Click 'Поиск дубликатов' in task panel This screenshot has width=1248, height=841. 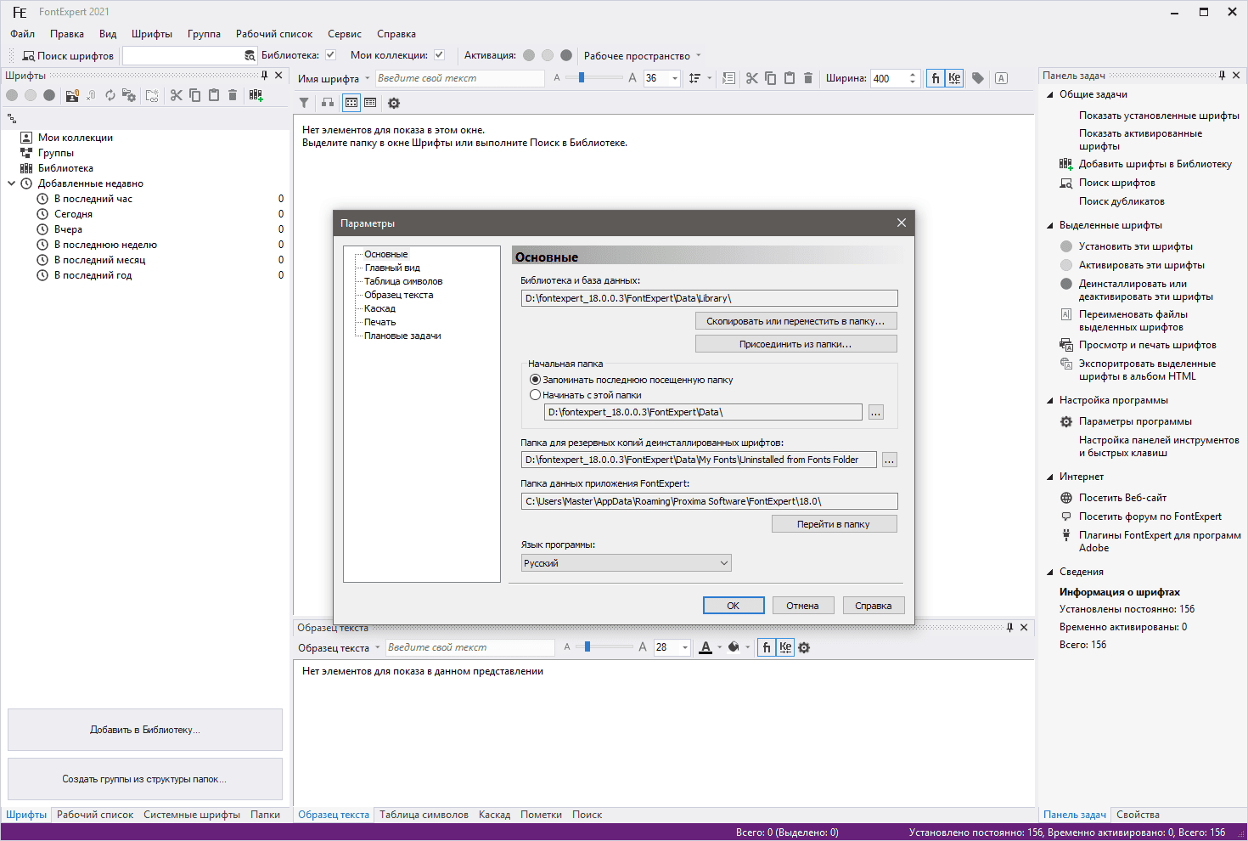(x=1122, y=201)
